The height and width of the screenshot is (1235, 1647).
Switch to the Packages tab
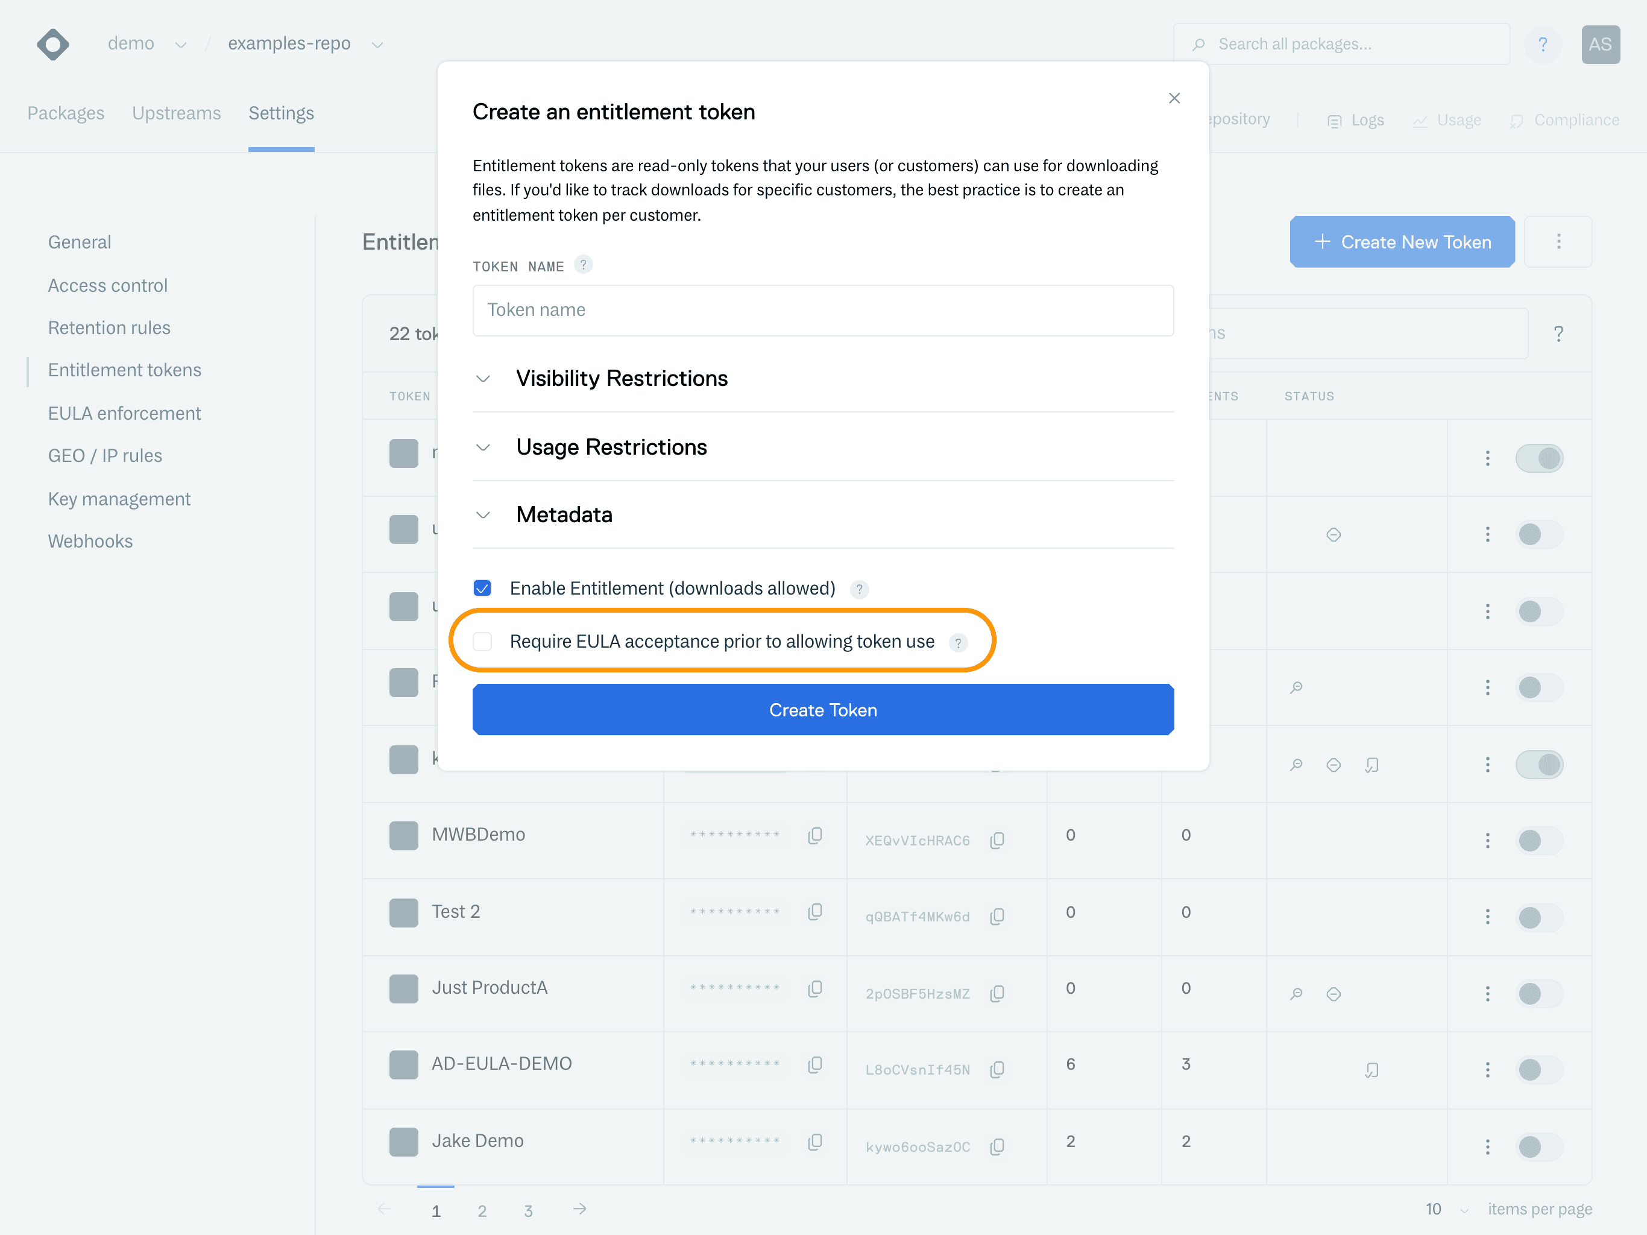tap(66, 113)
